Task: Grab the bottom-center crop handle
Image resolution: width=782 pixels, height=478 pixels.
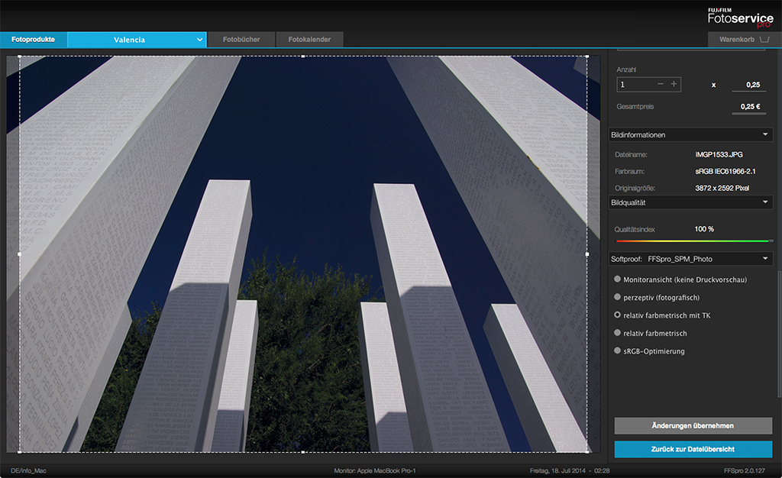Action: tap(303, 452)
